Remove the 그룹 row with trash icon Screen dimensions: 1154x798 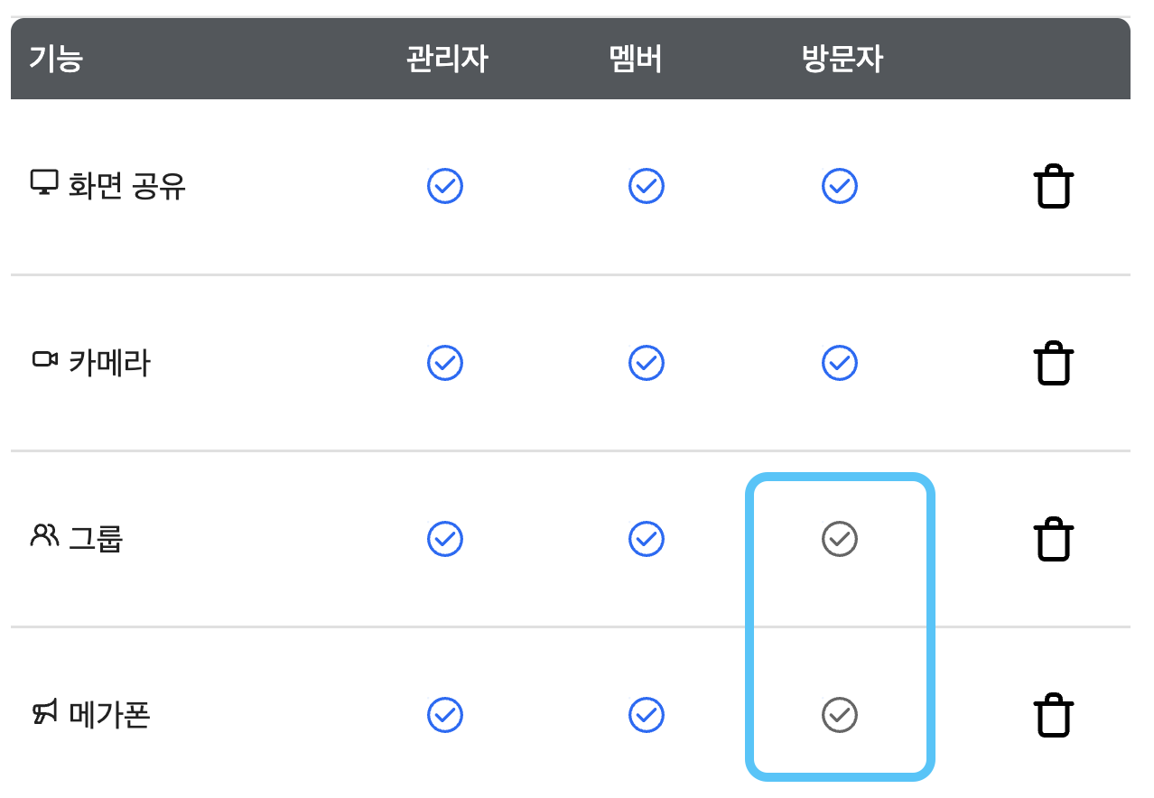tap(1053, 538)
